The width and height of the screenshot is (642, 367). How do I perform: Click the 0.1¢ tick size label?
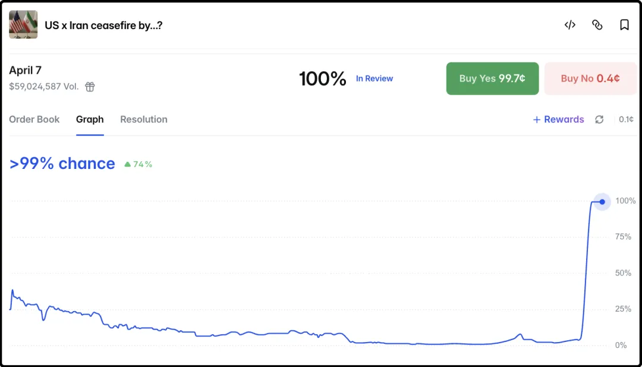click(626, 120)
